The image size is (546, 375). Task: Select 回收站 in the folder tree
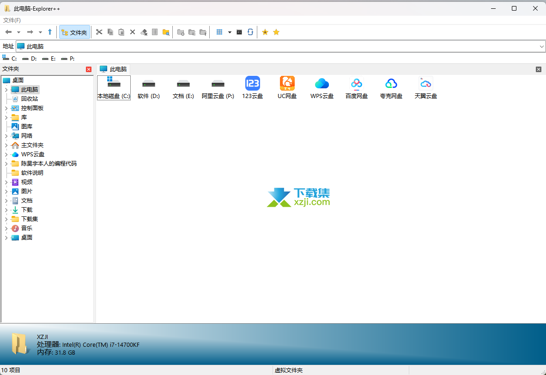30,98
